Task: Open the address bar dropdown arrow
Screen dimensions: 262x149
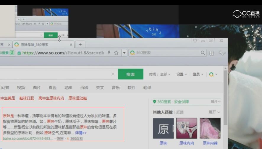Action: point(124,53)
